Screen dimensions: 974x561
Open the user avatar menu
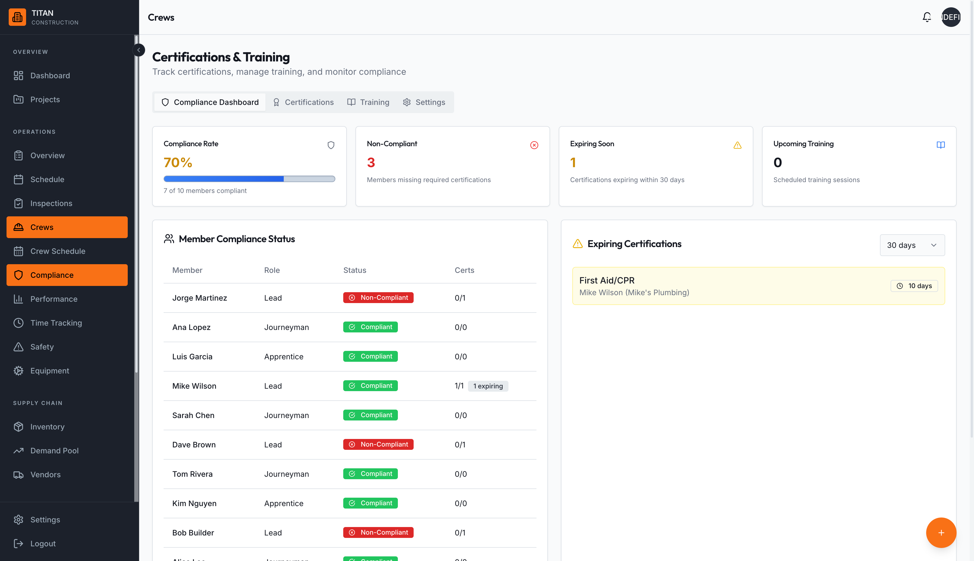point(951,17)
